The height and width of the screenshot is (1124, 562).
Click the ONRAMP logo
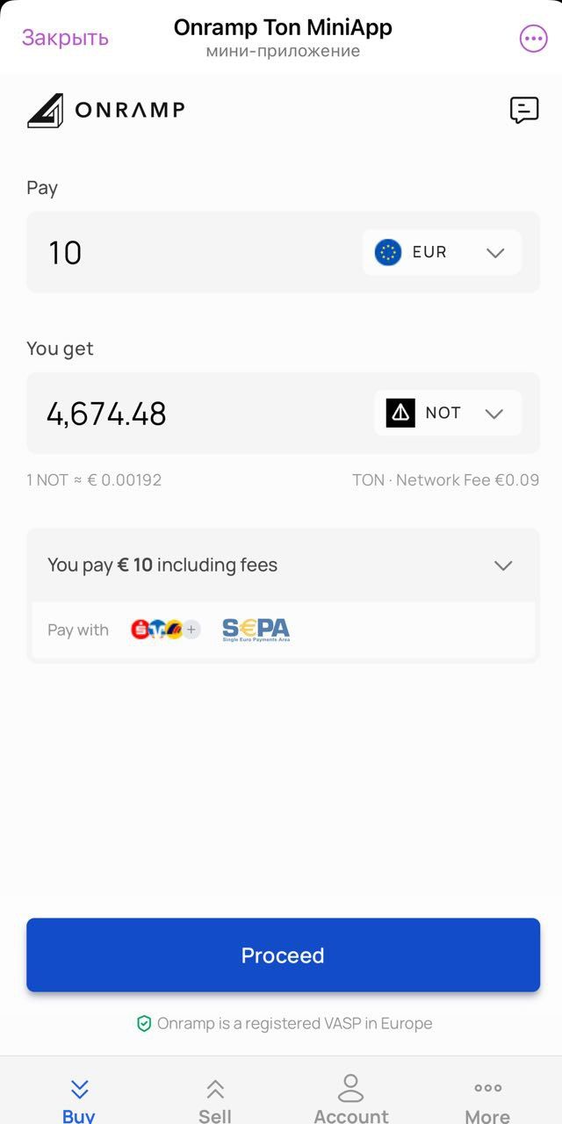tap(104, 111)
